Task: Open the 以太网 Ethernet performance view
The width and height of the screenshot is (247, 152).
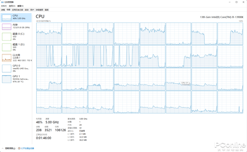Action: pos(16,58)
